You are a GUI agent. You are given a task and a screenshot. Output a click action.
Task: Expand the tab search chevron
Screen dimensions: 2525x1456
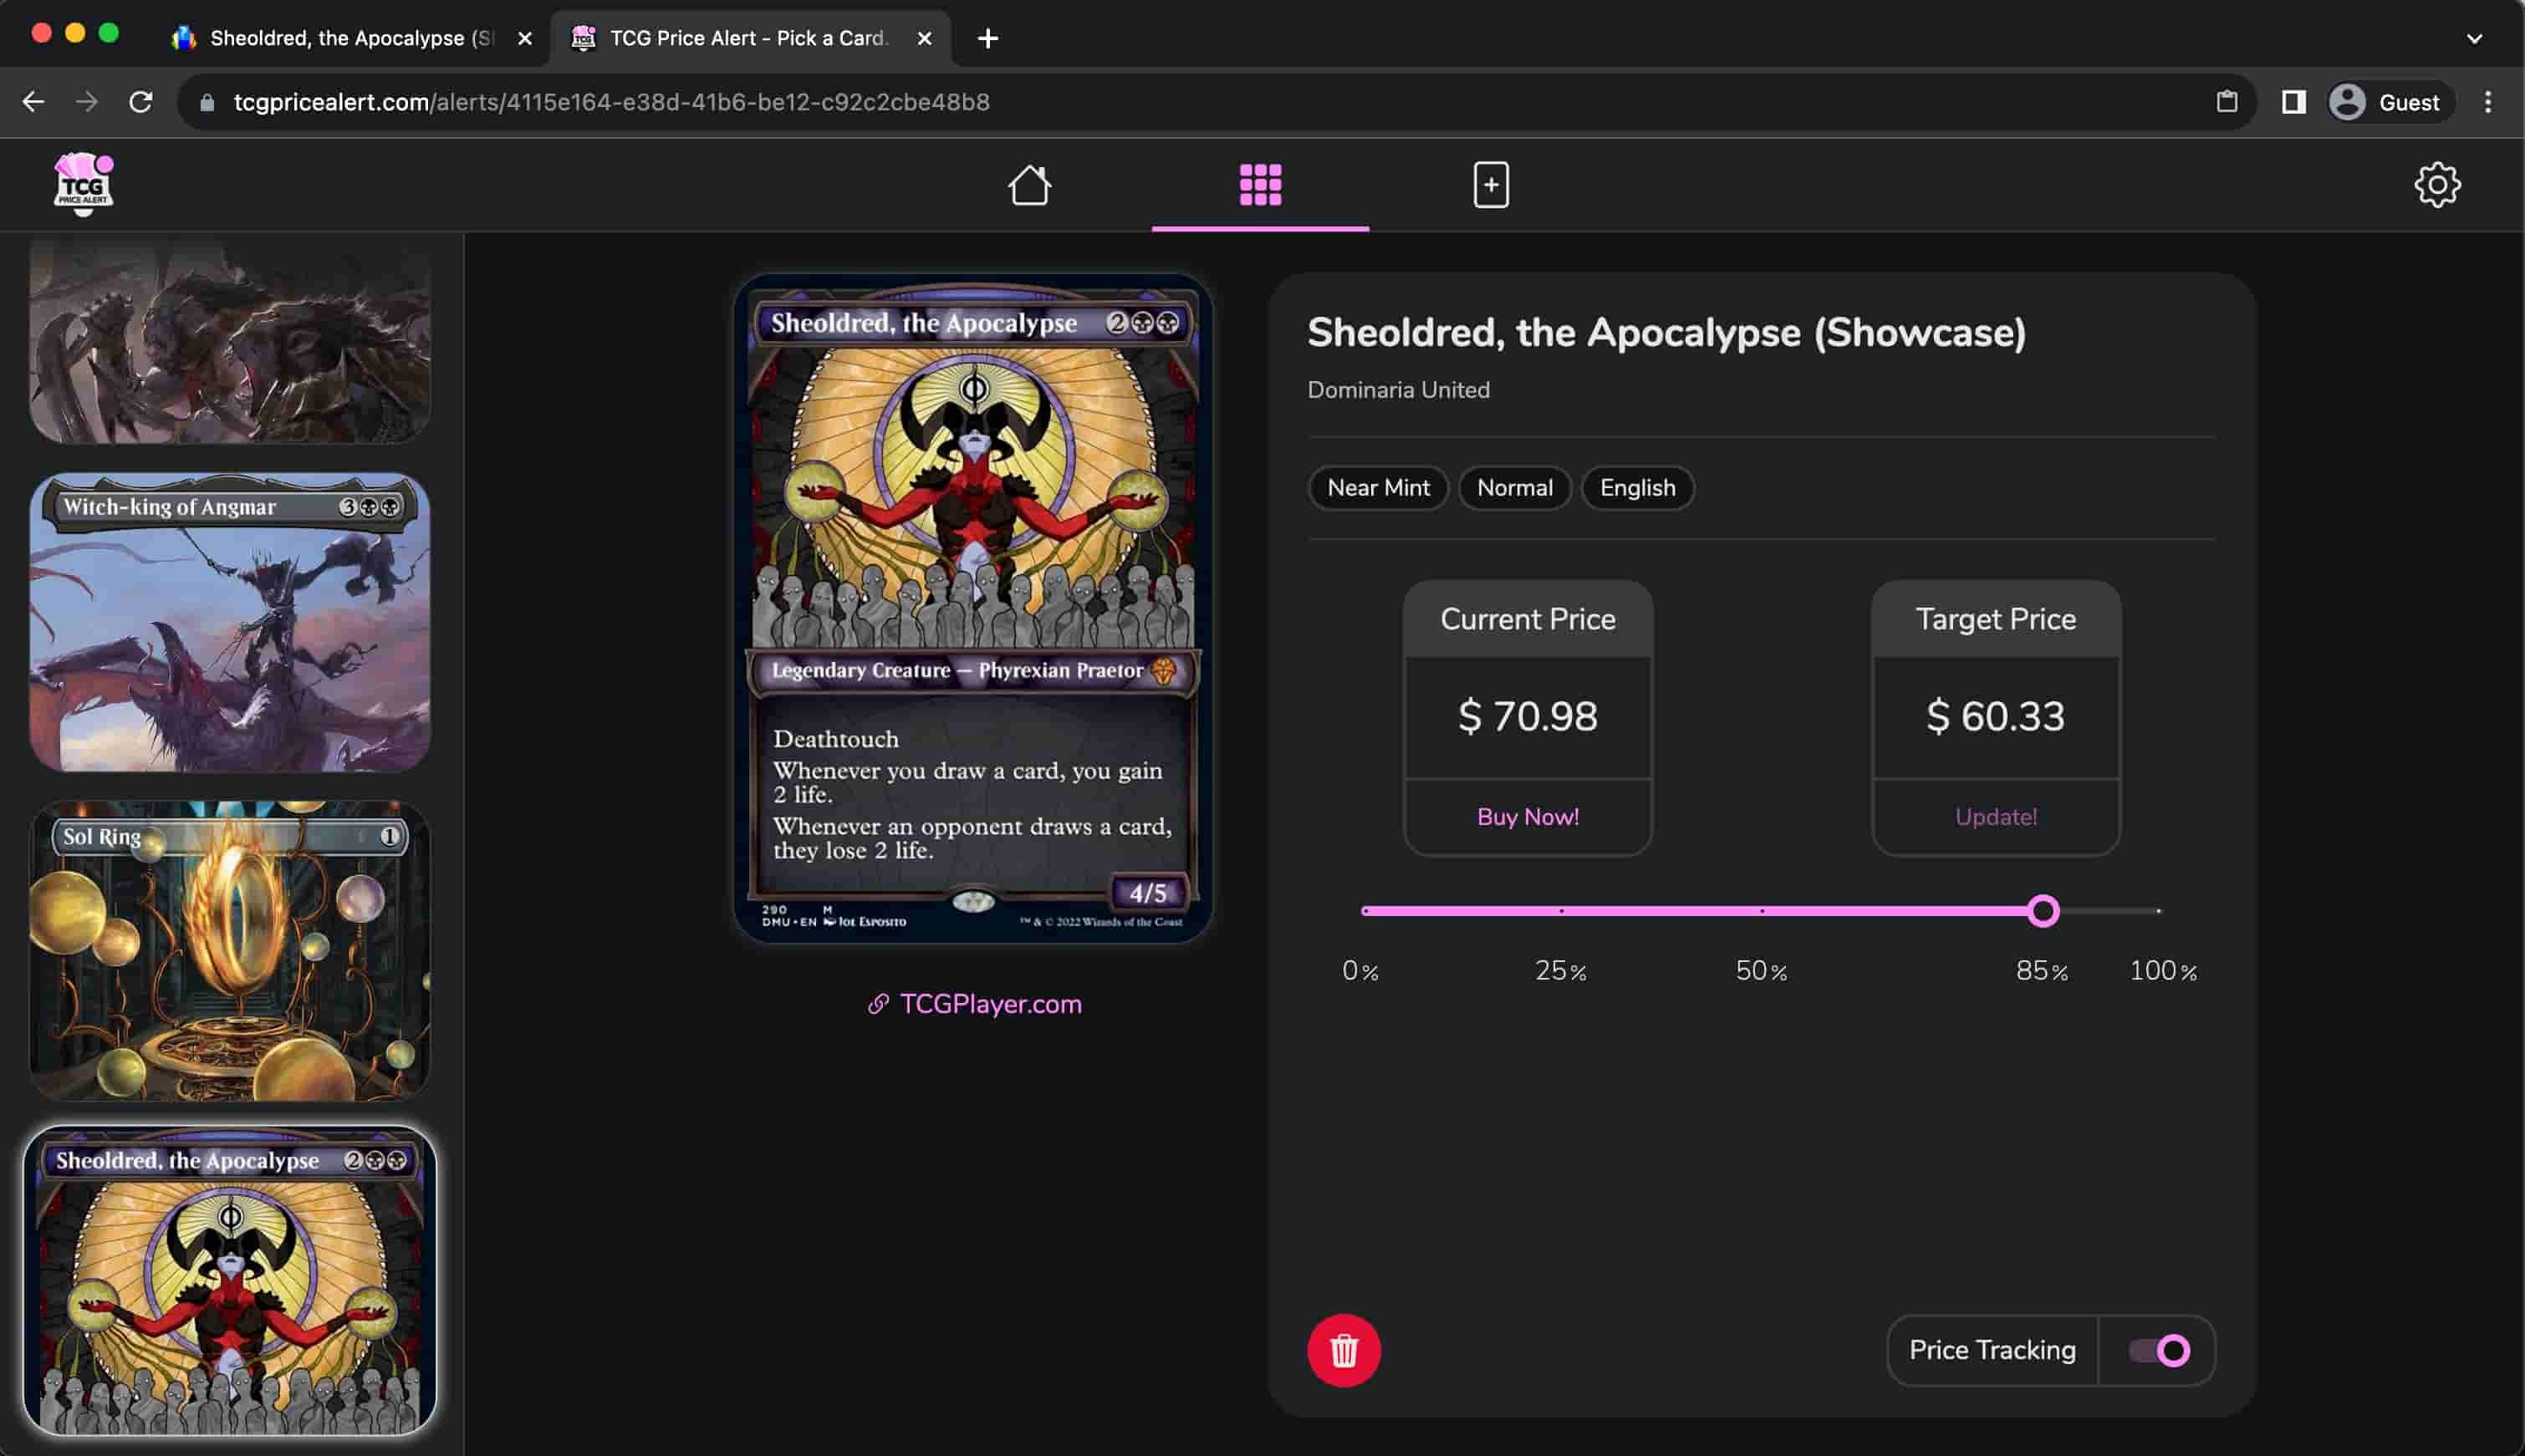click(x=2473, y=38)
